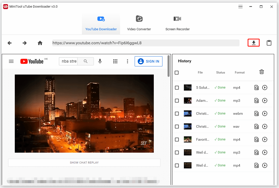This screenshot has height=188, width=279.
Task: Check the 'Weil d...' mp3 entry checkbox
Action: click(177, 152)
